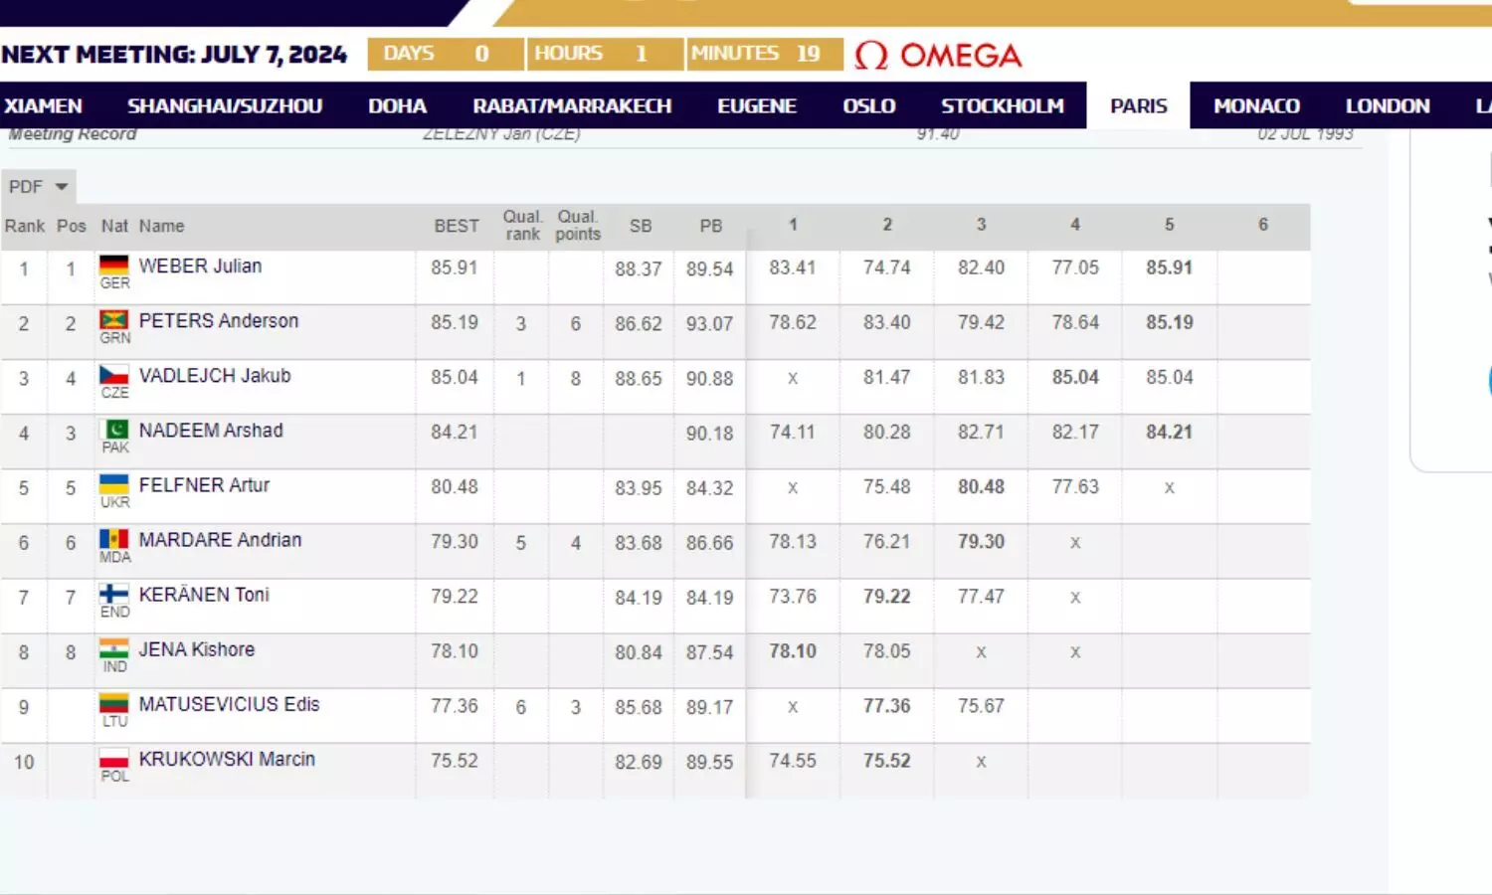Select the DOHA meeting tab
1492x895 pixels.
(x=397, y=106)
